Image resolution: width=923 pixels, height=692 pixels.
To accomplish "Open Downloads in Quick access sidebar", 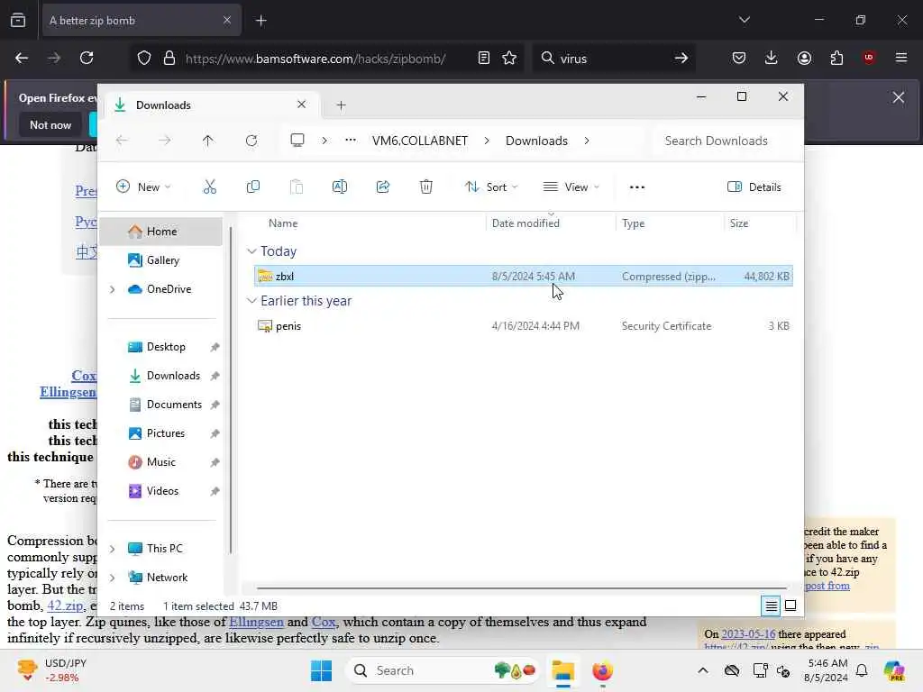I will click(173, 376).
